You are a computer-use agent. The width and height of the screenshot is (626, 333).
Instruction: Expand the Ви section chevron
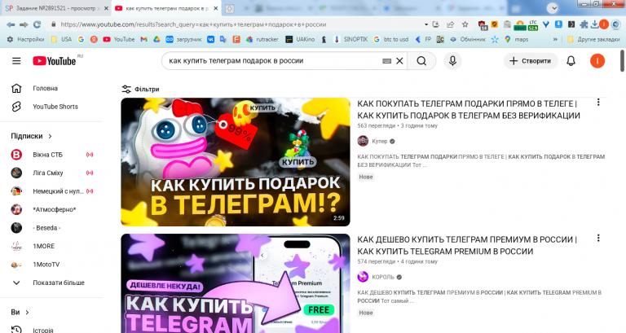coord(27,313)
